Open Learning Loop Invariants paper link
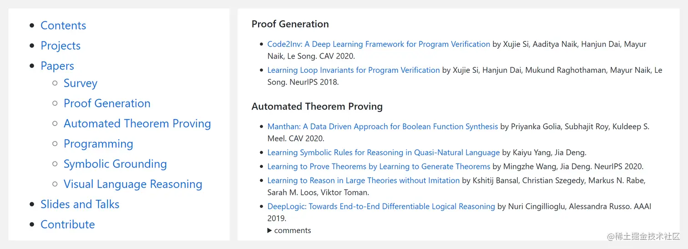The image size is (688, 249). click(x=354, y=70)
